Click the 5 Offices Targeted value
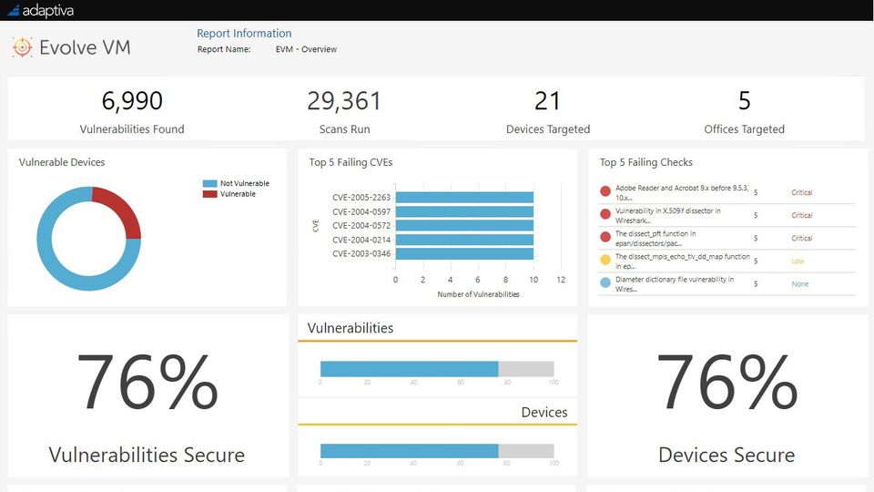Viewport: 874px width, 492px height. coord(744,101)
